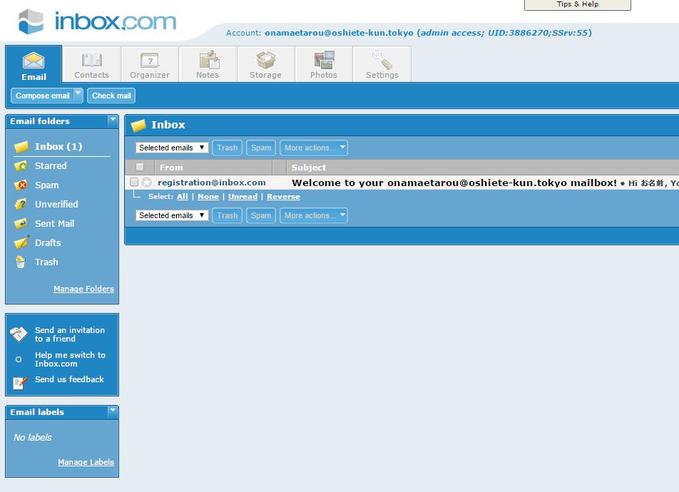Image resolution: width=679 pixels, height=492 pixels.
Task: Open the bottom Selected emails dropdown
Action: pyautogui.click(x=172, y=215)
